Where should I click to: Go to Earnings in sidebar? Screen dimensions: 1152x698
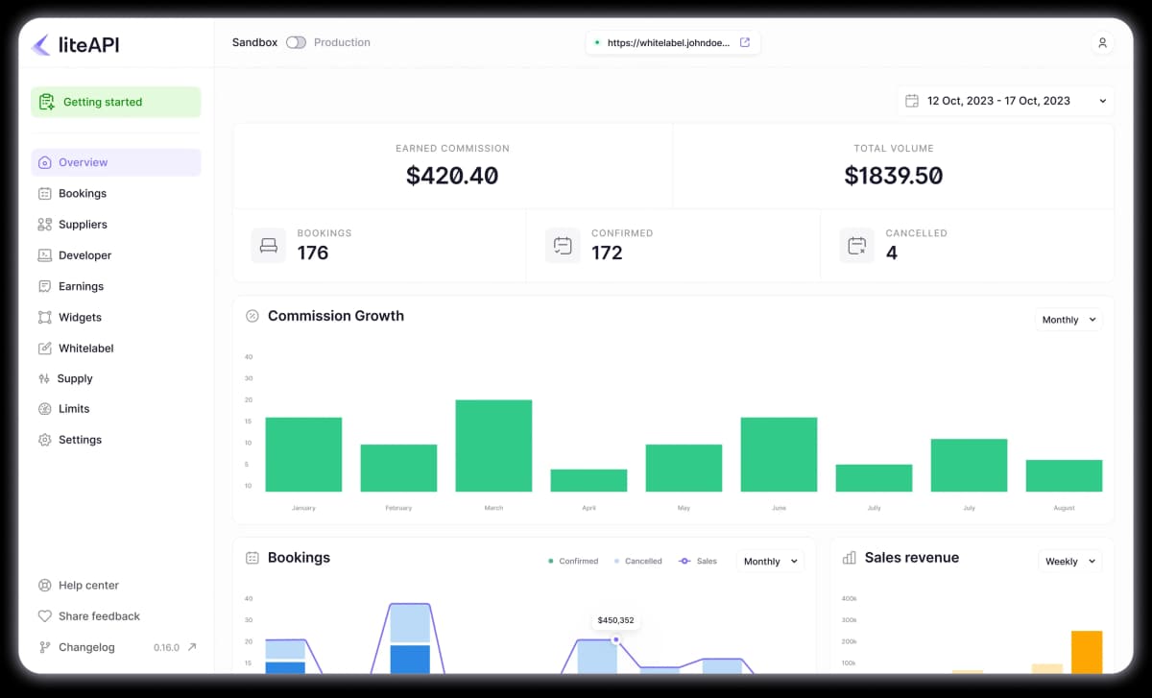tap(81, 286)
